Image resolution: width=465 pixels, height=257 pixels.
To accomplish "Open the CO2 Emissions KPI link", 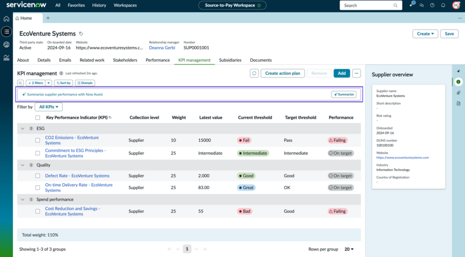I will point(71,140).
